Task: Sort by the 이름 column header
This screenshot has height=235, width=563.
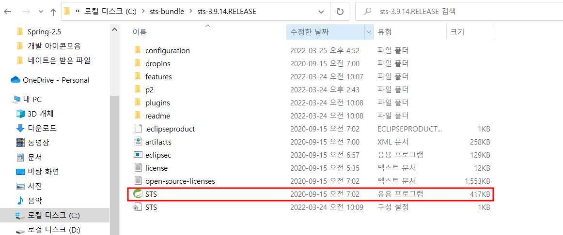Action: (140, 32)
